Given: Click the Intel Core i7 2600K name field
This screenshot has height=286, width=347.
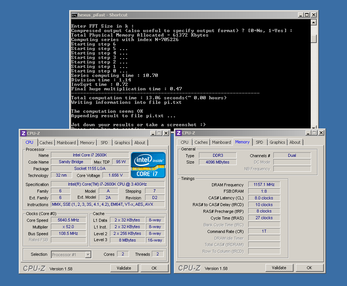Looking at the screenshot, I should 90,155.
